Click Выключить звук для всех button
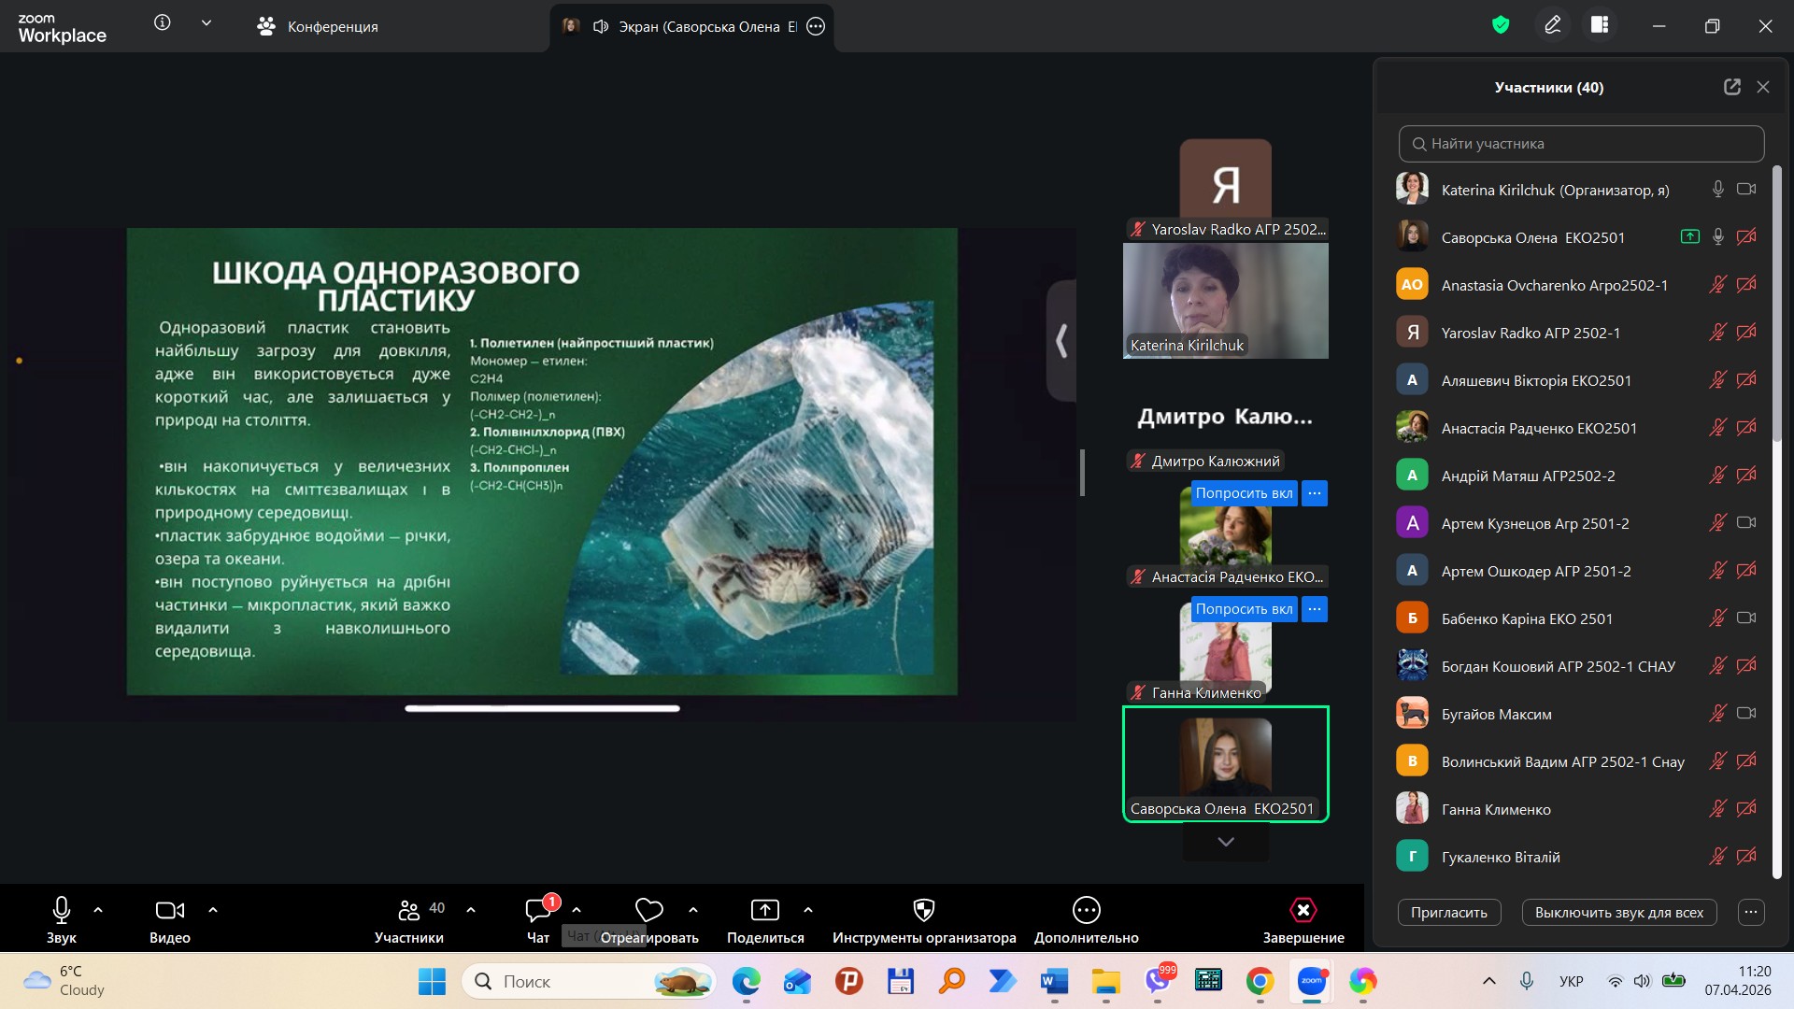 (1618, 913)
